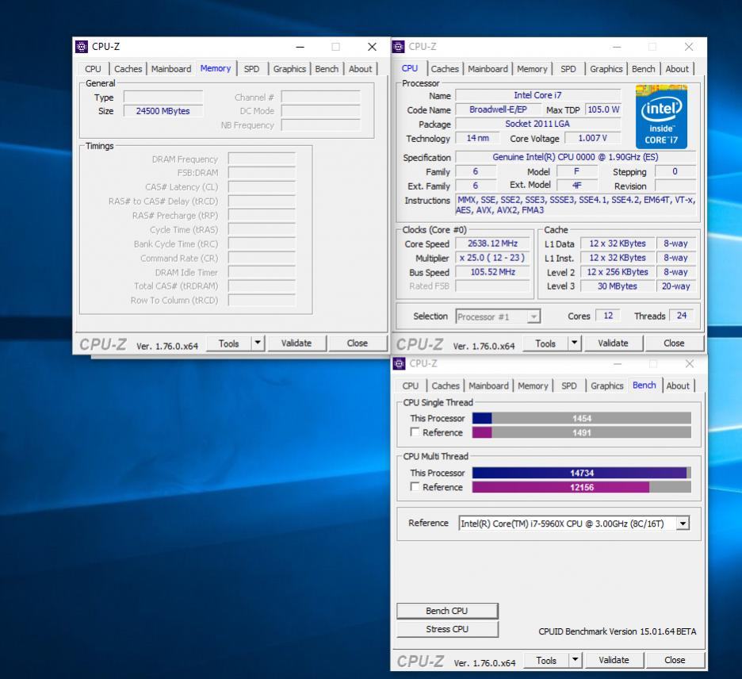Screen dimensions: 742x679
Task: Open Memory tab in Bench window
Action: (x=533, y=386)
